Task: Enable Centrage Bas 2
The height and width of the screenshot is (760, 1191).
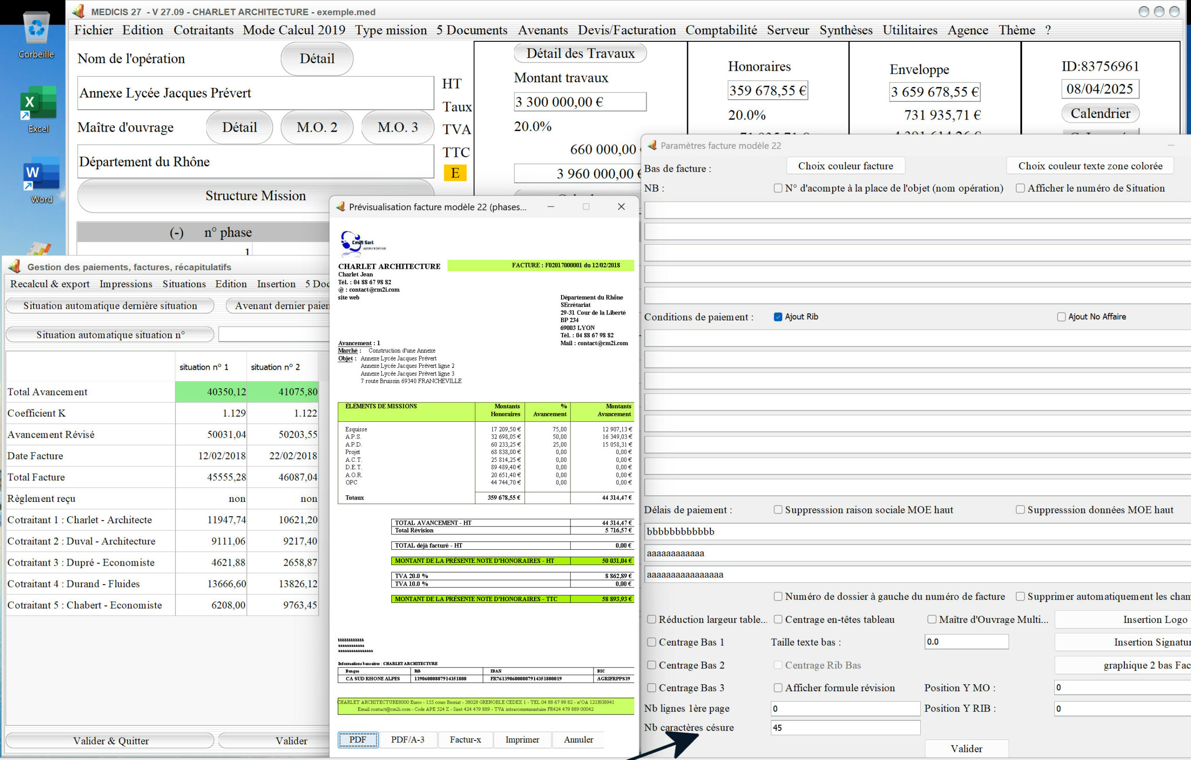Action: coord(652,665)
